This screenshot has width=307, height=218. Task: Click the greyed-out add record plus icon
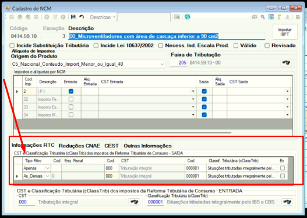point(47,17)
